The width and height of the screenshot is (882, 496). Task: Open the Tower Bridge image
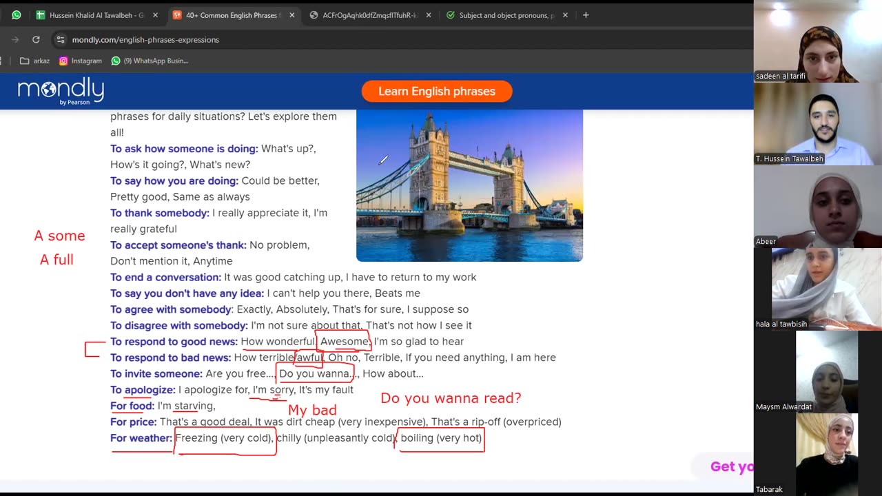[469, 185]
